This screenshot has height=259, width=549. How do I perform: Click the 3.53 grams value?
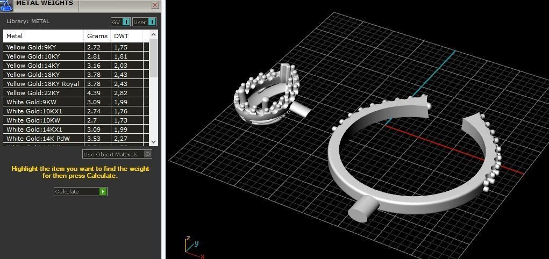coord(94,139)
